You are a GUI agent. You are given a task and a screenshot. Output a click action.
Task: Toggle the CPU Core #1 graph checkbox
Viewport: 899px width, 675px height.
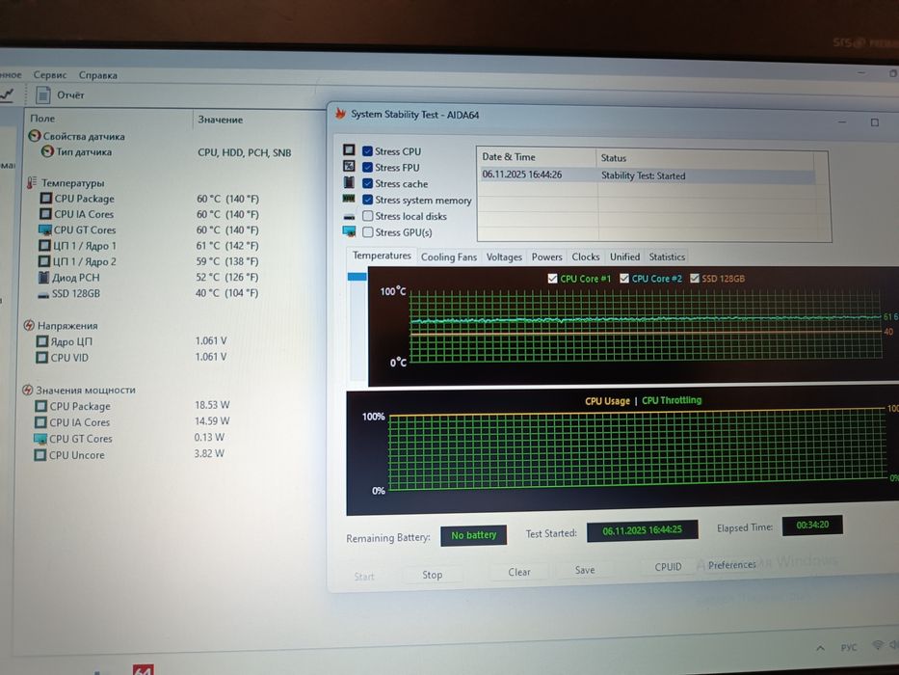(552, 279)
